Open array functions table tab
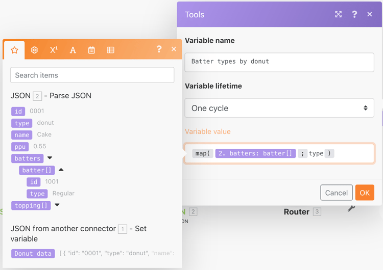 coord(110,50)
